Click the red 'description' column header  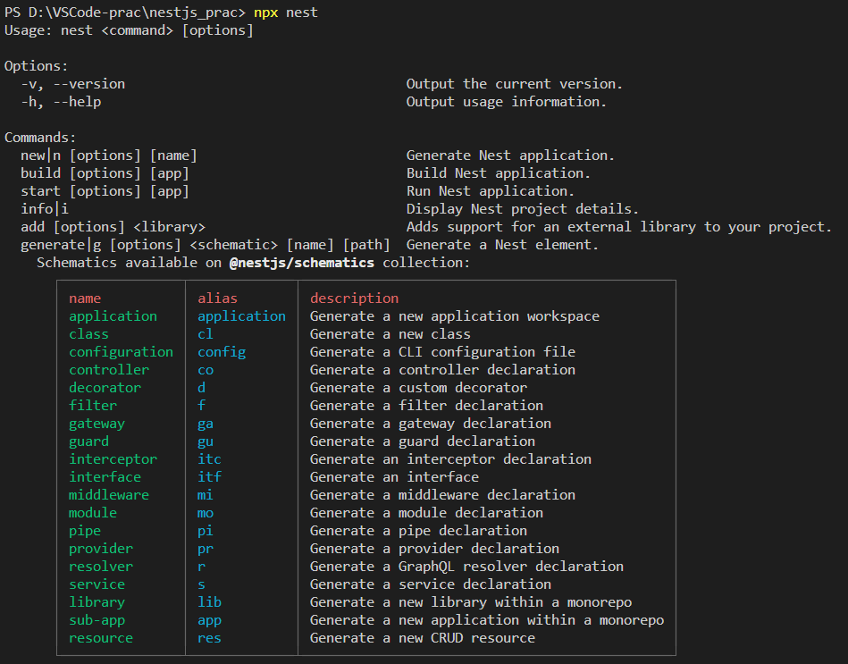pyautogui.click(x=354, y=298)
